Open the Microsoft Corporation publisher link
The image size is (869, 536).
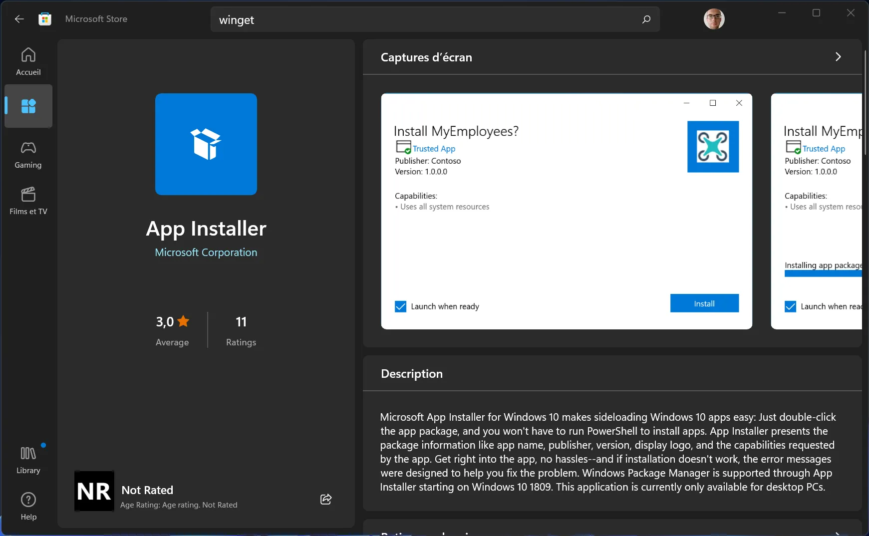click(206, 253)
